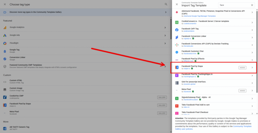Select the Google Tag icon
The image size is (258, 133).
[x=5, y=51]
